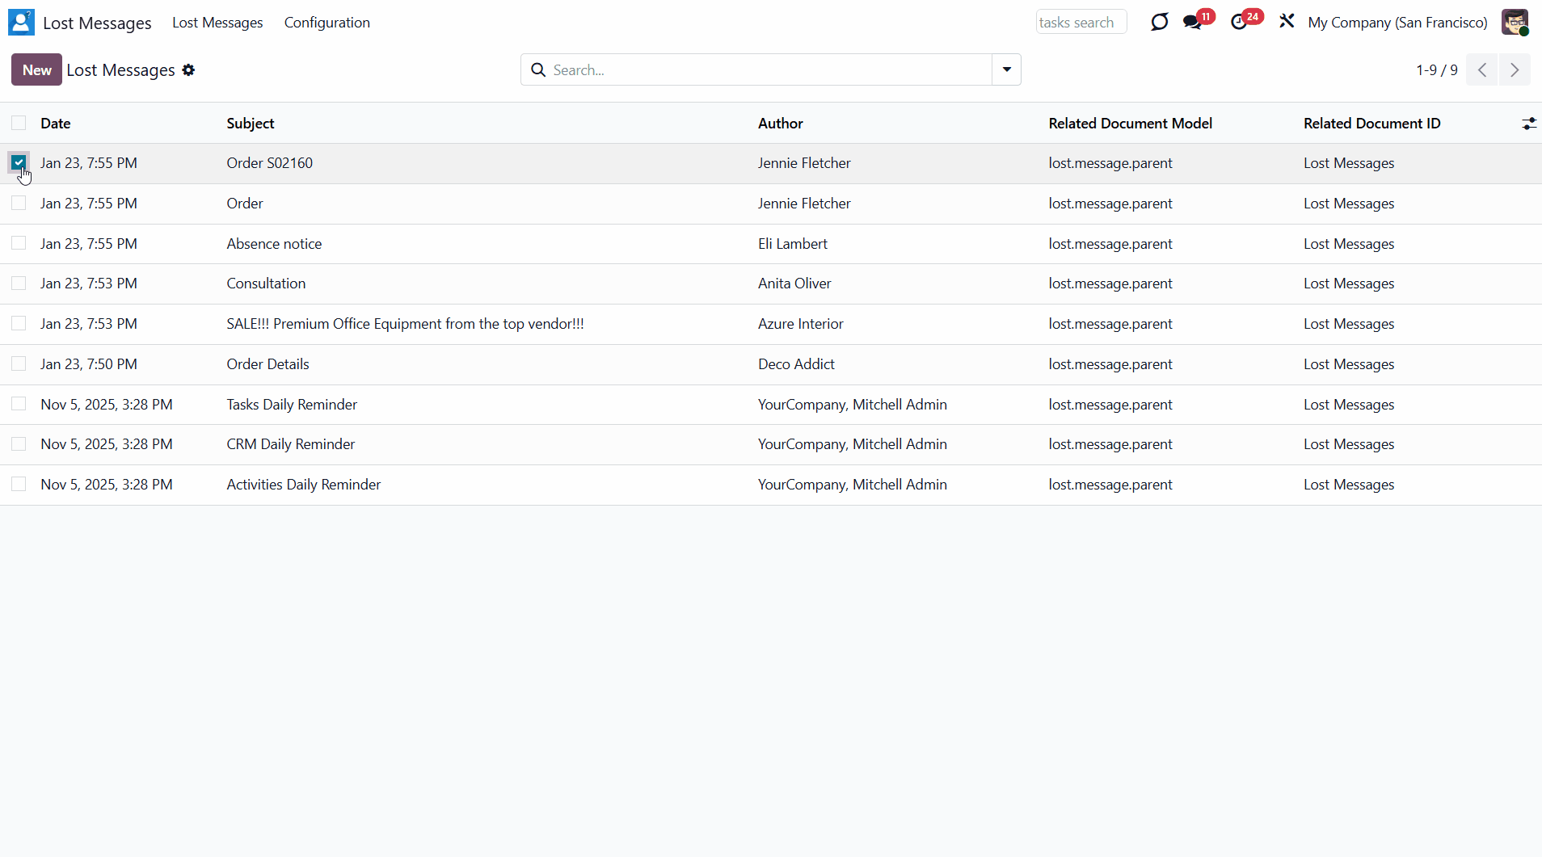Click the New button
This screenshot has width=1542, height=857.
36,69
